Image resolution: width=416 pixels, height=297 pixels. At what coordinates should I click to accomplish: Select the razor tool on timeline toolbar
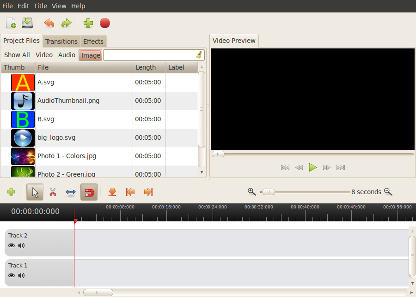[x=53, y=192]
